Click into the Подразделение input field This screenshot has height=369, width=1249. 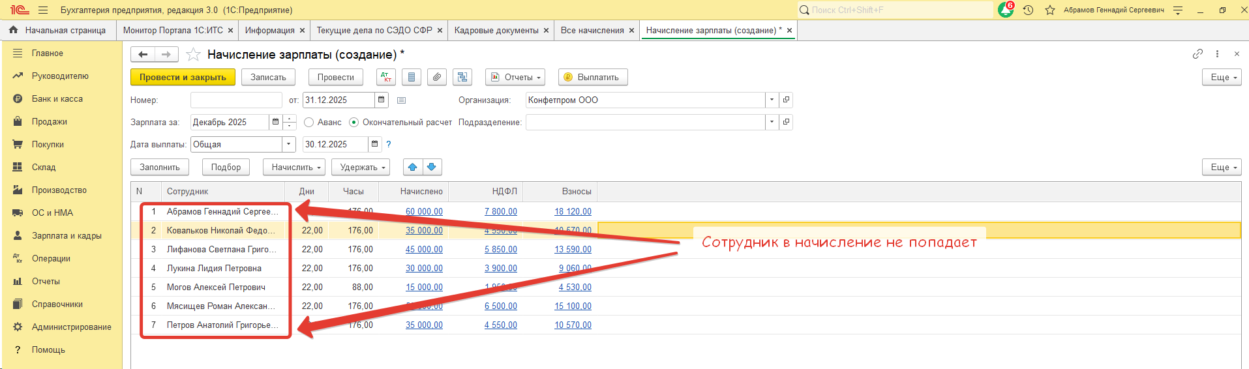[644, 122]
